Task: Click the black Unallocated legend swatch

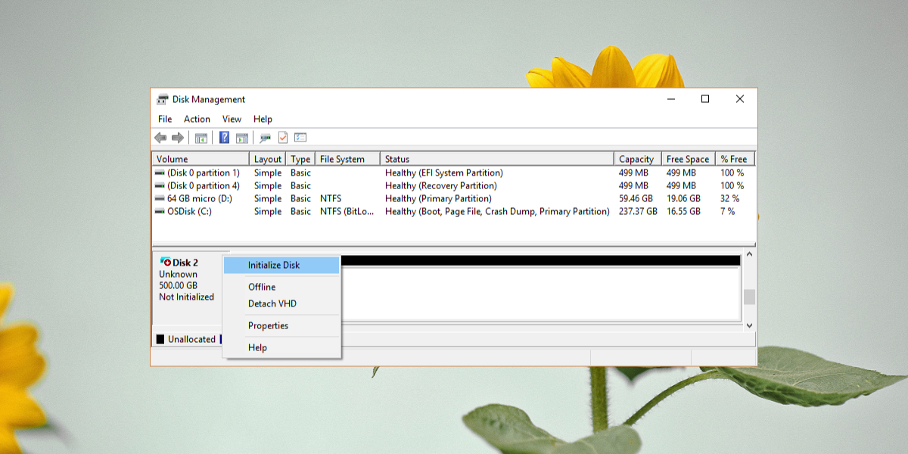Action: pyautogui.click(x=160, y=339)
